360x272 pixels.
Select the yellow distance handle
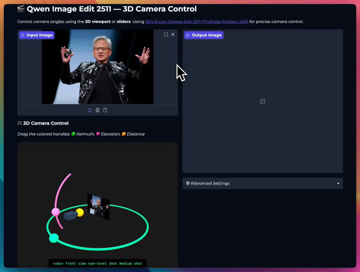[x=80, y=212]
